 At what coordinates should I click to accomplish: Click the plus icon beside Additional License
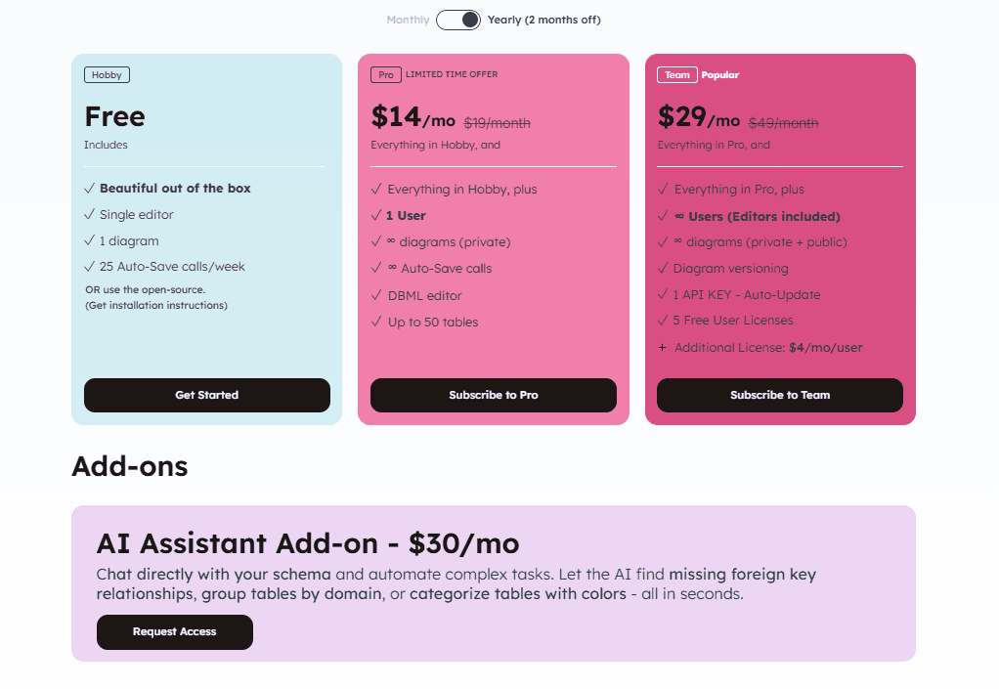click(x=662, y=347)
